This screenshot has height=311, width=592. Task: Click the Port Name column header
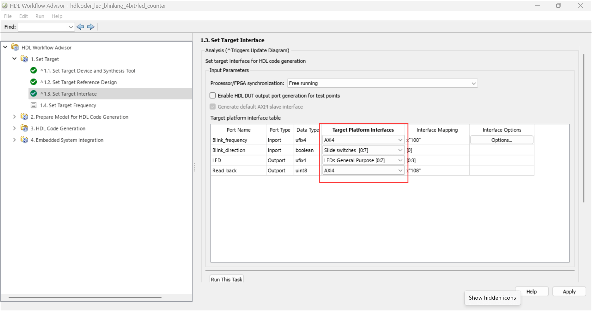point(238,130)
